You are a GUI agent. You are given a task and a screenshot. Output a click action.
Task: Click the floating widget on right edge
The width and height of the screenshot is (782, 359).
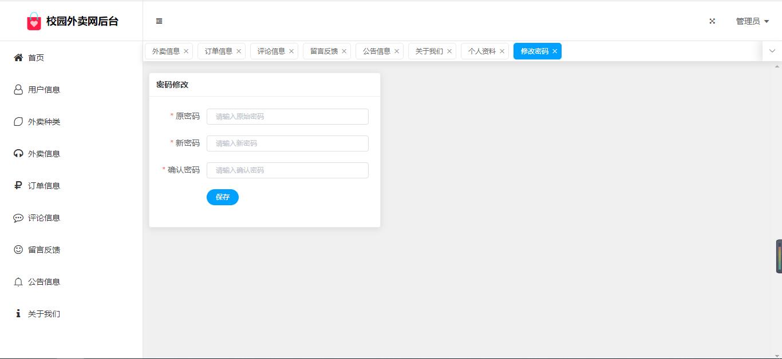pos(779,256)
